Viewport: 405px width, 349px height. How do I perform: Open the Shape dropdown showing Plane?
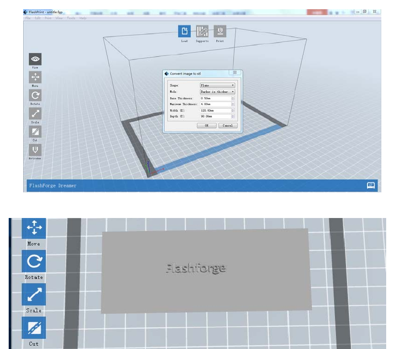point(217,85)
